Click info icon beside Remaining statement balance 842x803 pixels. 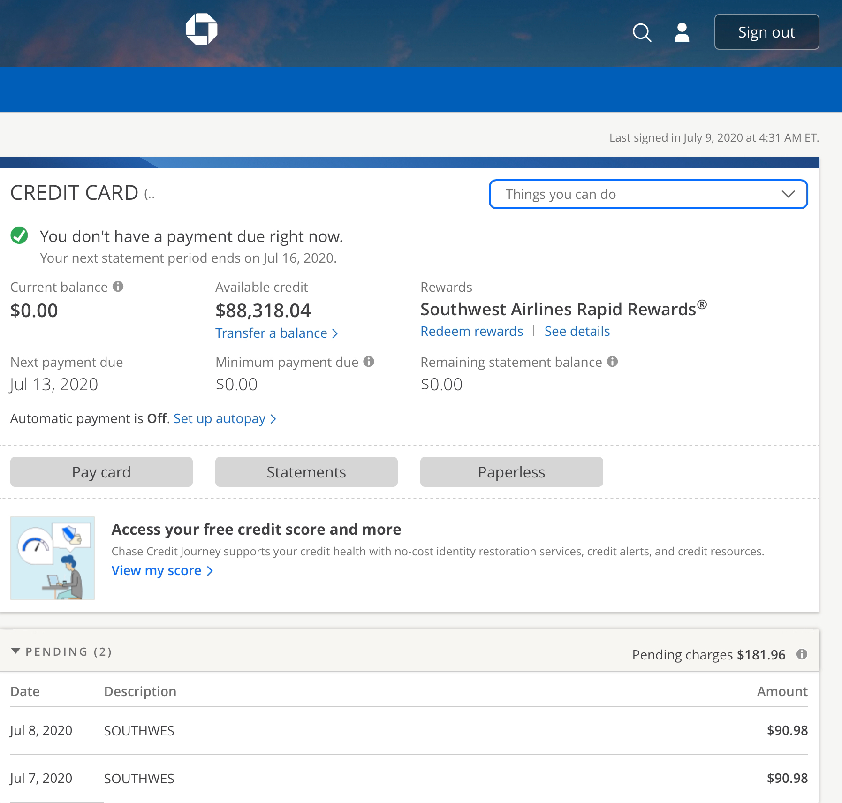(612, 362)
